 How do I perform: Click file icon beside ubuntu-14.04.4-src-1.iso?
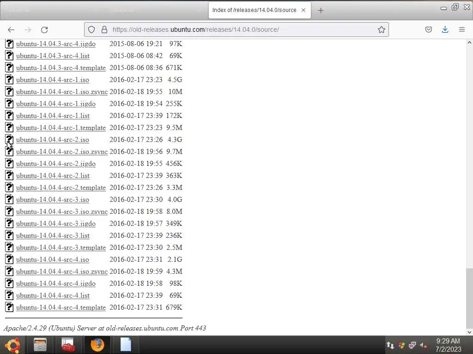pos(9,79)
